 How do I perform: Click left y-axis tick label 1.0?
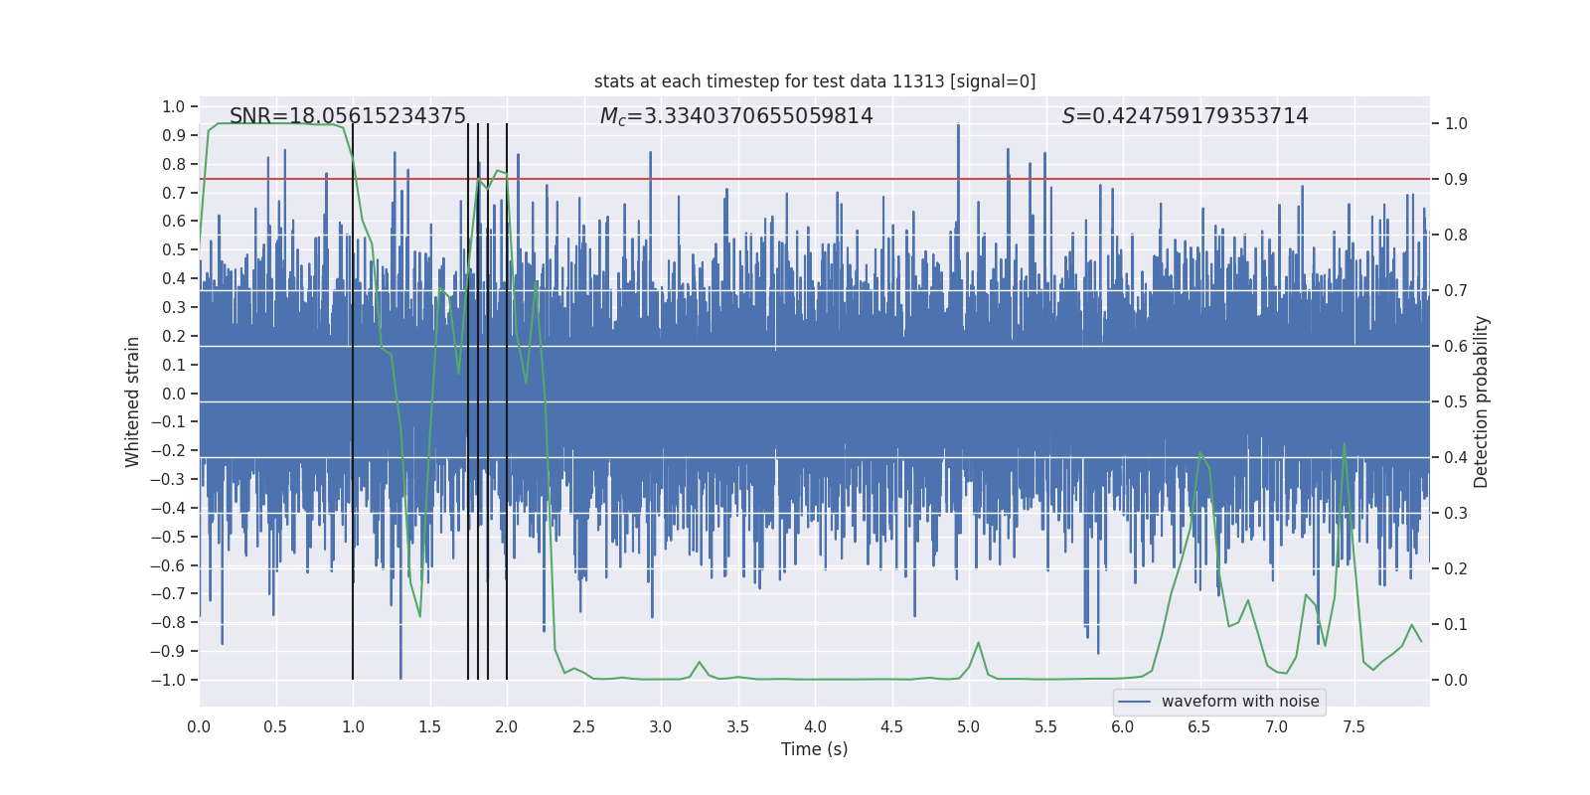[x=174, y=106]
